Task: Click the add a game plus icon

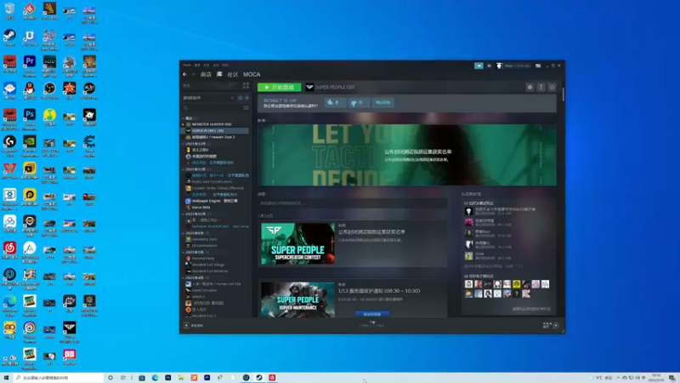Action: [x=186, y=325]
